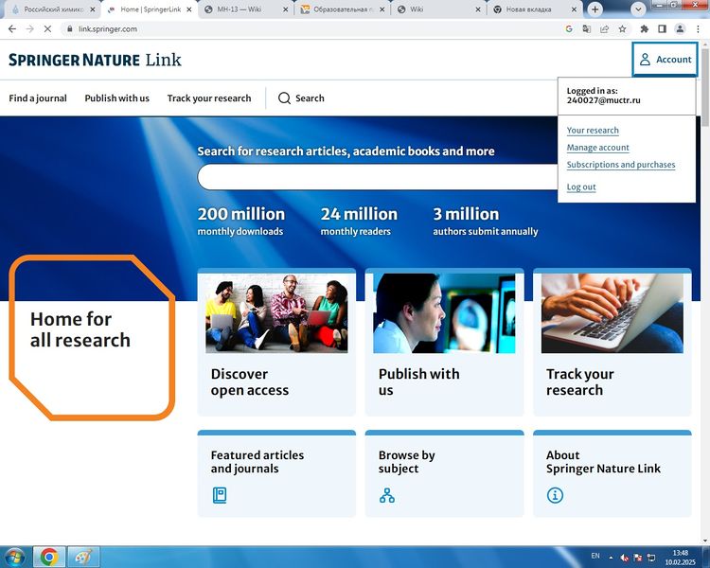Click the research articles search field
The height and width of the screenshot is (568, 710).
(379, 177)
